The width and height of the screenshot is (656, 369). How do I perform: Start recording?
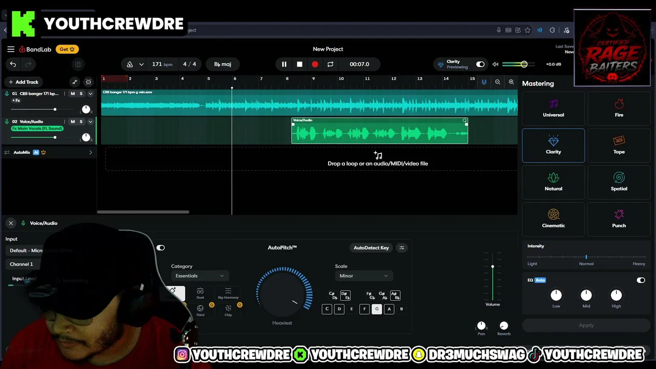[315, 64]
